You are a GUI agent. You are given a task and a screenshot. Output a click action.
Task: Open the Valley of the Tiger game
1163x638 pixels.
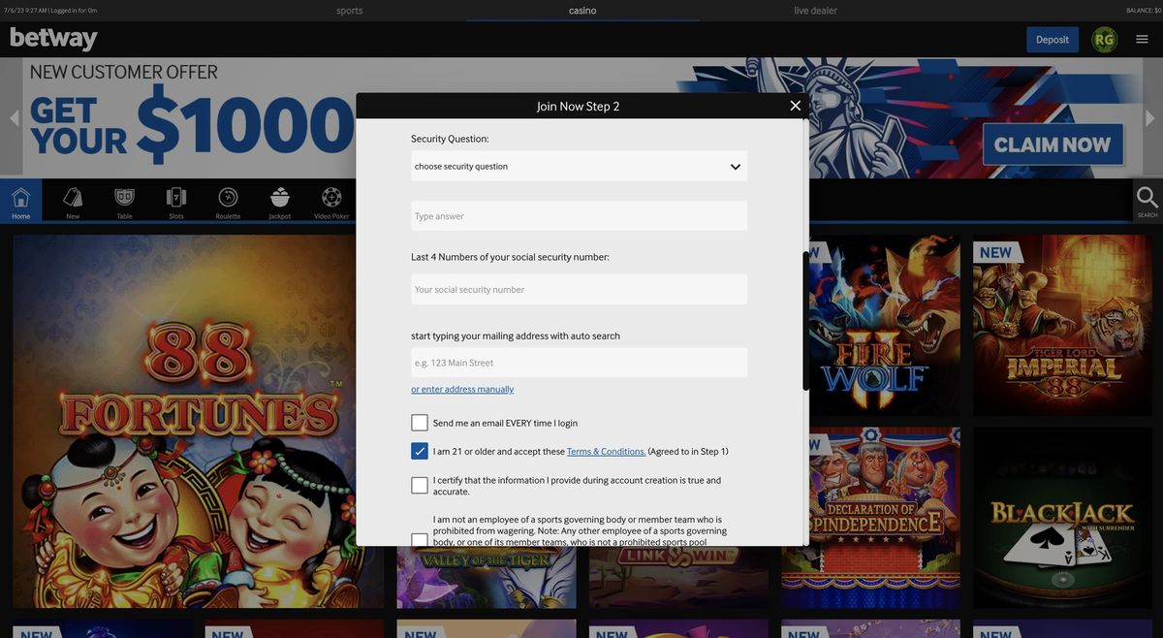click(x=486, y=577)
